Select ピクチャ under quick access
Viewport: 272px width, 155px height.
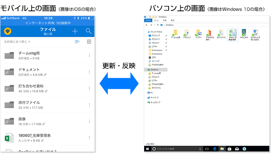153,46
